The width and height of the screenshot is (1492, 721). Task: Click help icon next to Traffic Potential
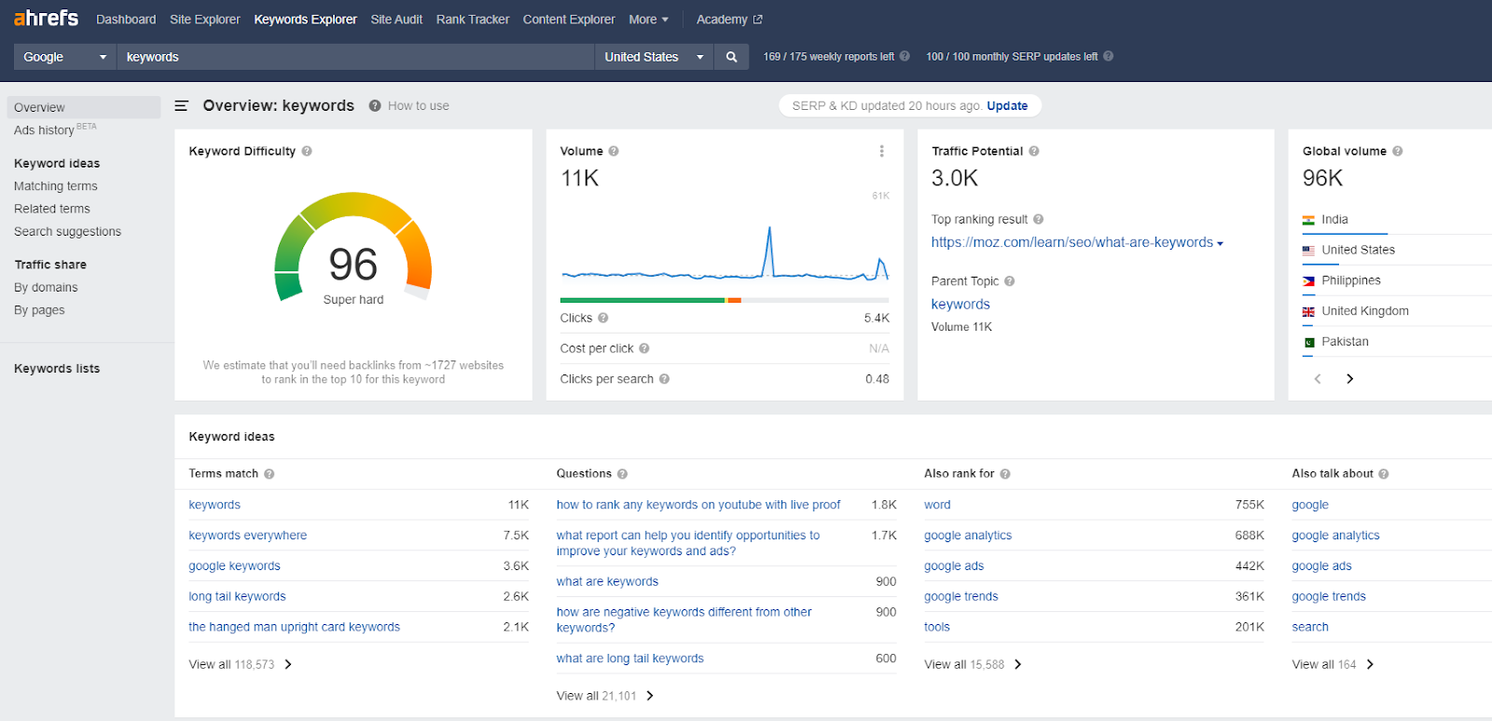pyautogui.click(x=1034, y=151)
